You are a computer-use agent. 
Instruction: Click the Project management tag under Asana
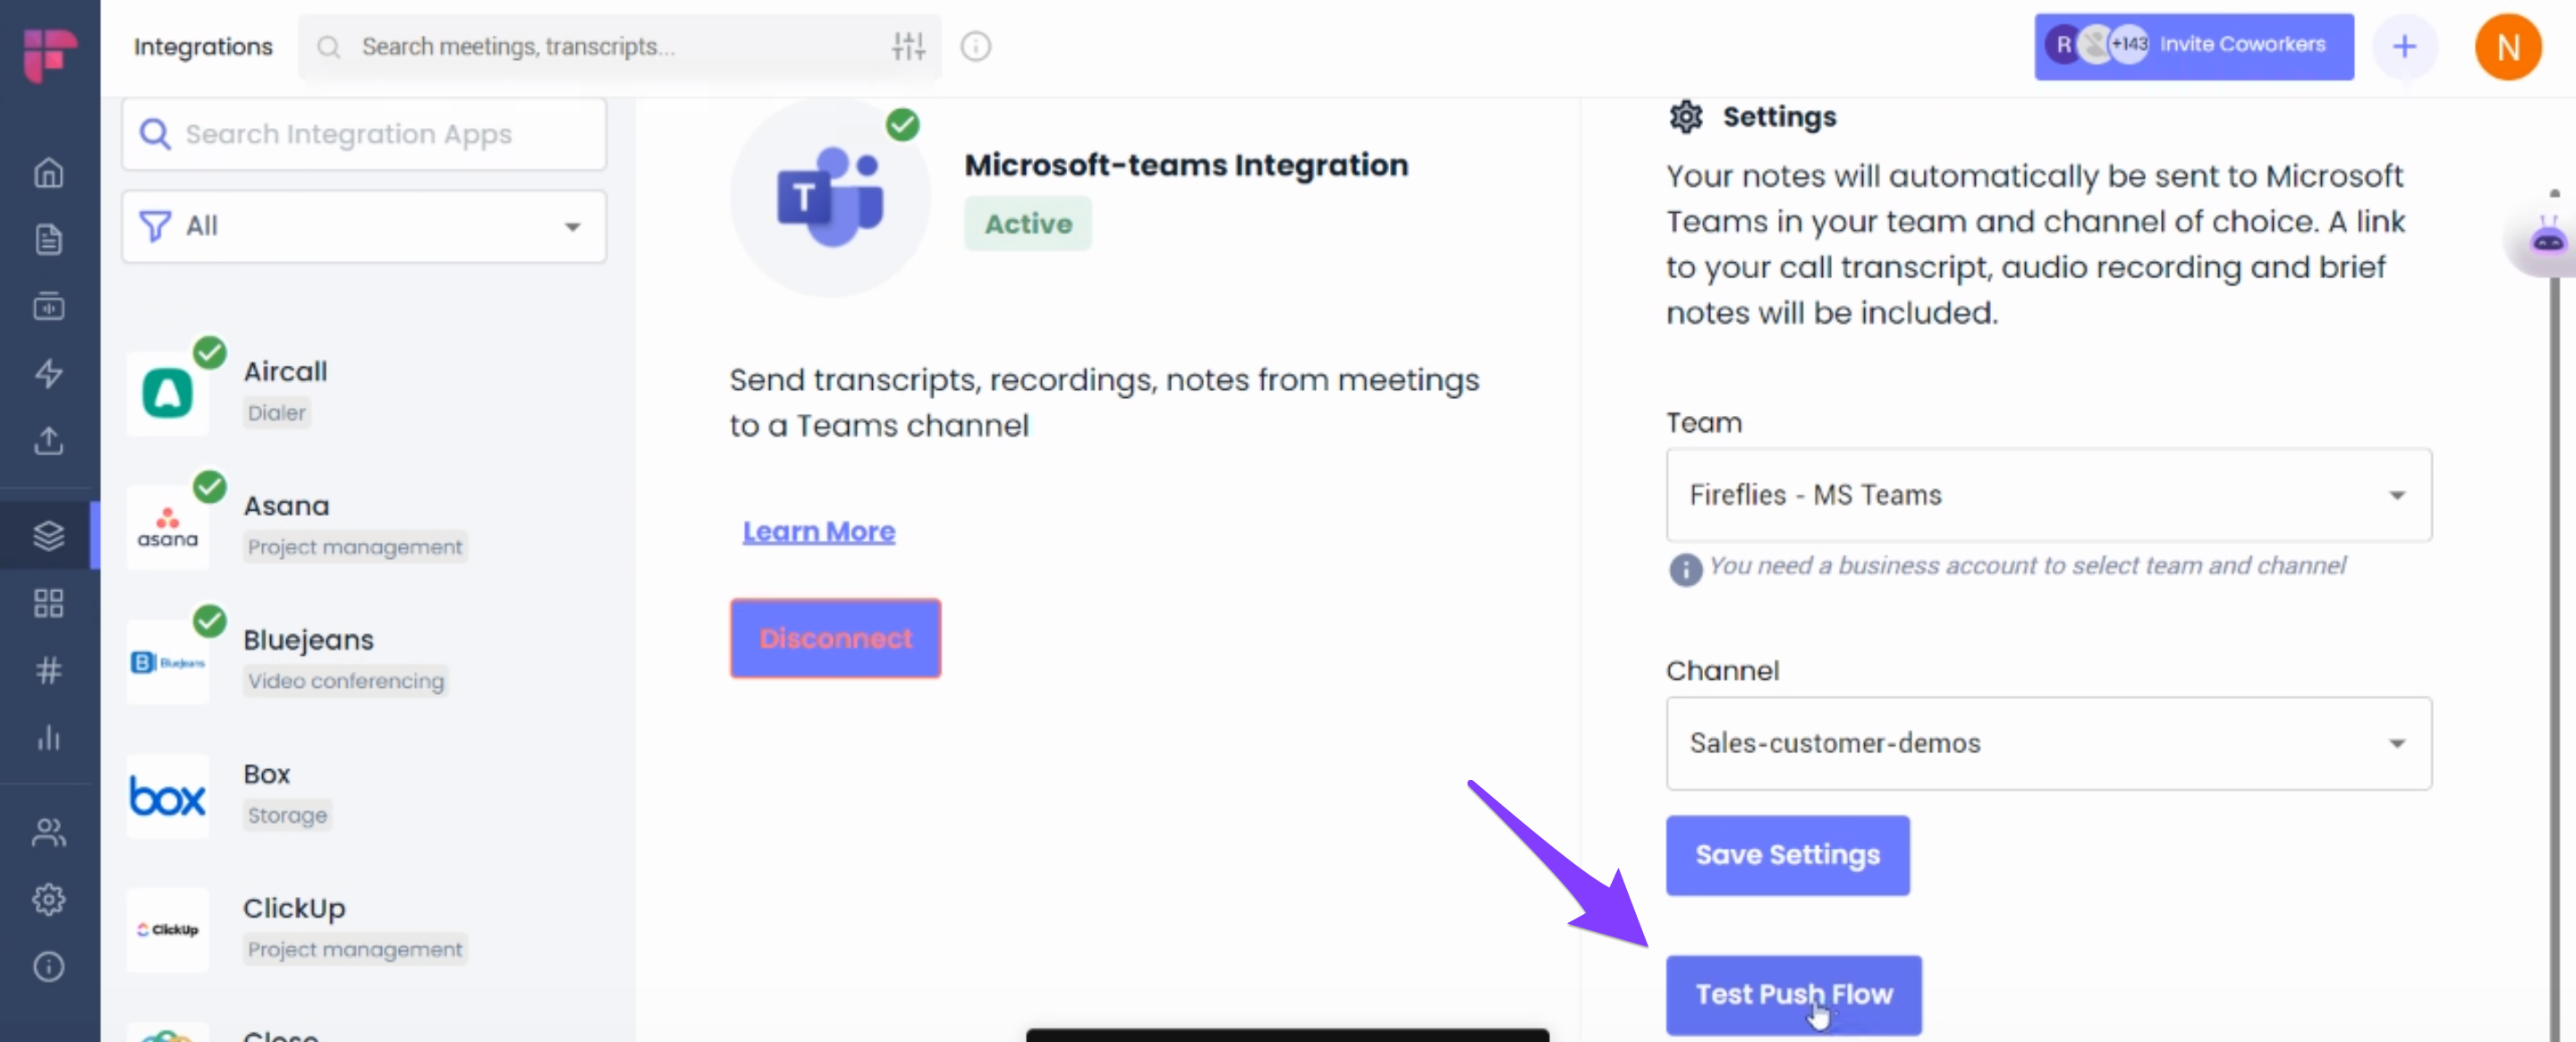click(x=355, y=547)
